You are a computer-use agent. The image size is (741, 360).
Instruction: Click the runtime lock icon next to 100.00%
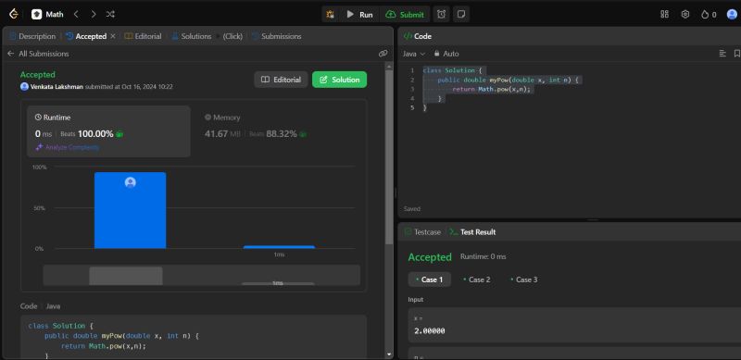pyautogui.click(x=119, y=134)
